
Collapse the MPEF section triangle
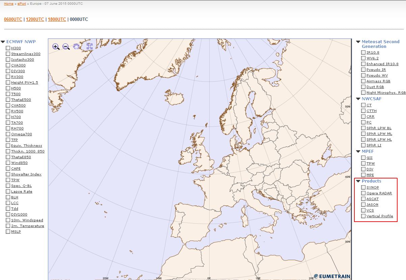pos(358,151)
